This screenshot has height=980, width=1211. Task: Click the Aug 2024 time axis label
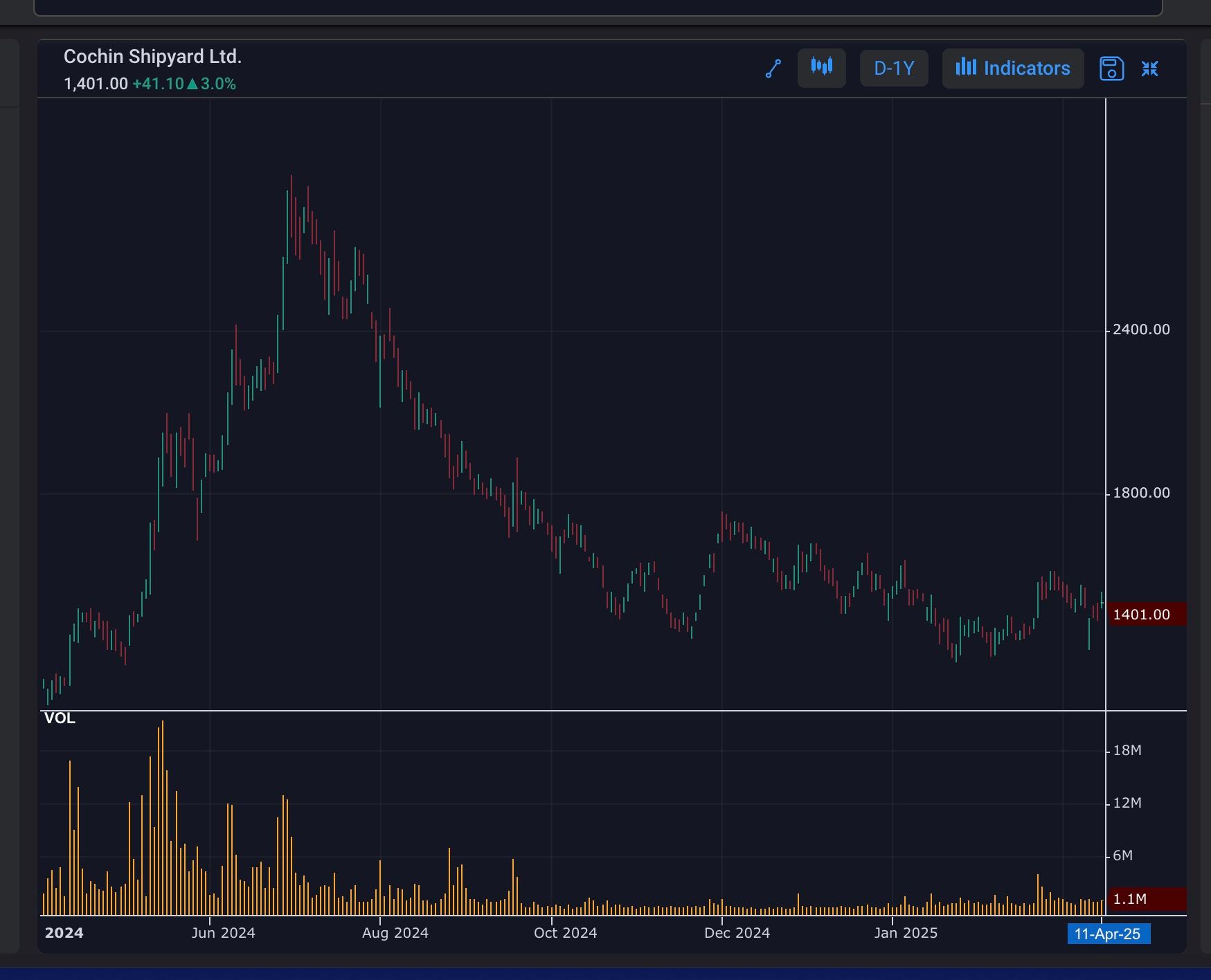coord(395,933)
